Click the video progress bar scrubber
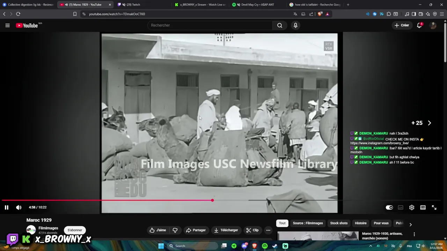 tap(212, 200)
